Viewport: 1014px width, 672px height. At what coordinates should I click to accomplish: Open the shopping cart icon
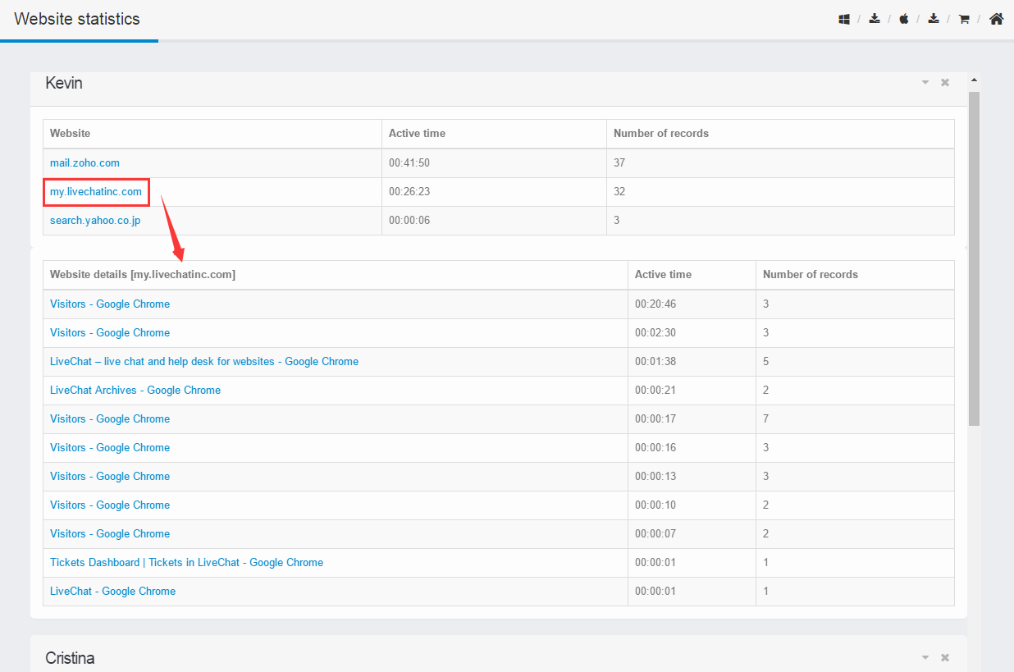pos(964,19)
